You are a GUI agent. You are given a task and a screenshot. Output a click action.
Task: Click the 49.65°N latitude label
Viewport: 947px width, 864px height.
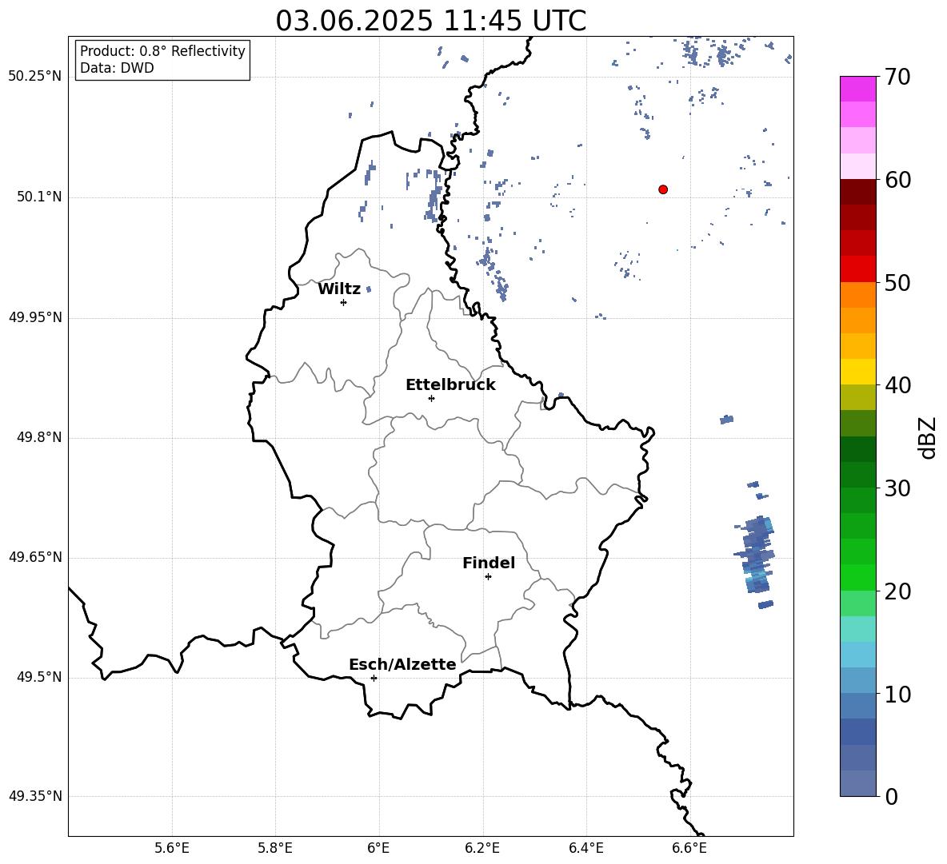pyautogui.click(x=35, y=557)
